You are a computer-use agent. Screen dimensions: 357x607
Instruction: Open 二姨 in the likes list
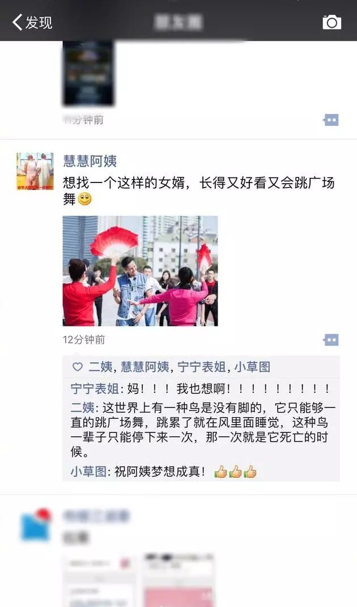pos(100,367)
